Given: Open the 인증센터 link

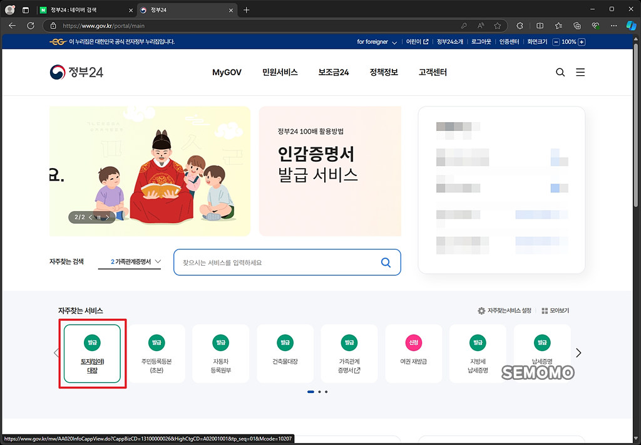Looking at the screenshot, I should 509,42.
